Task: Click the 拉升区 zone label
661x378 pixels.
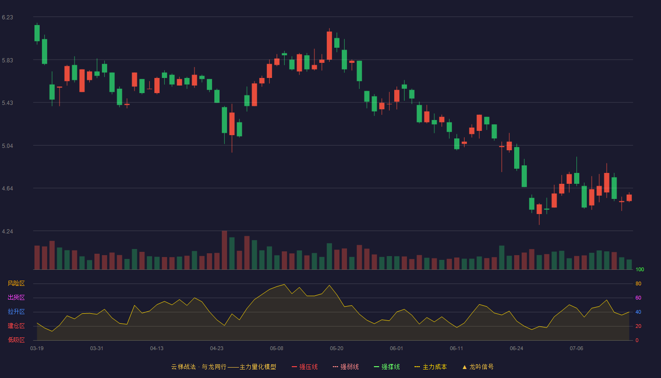Action: coord(16,312)
